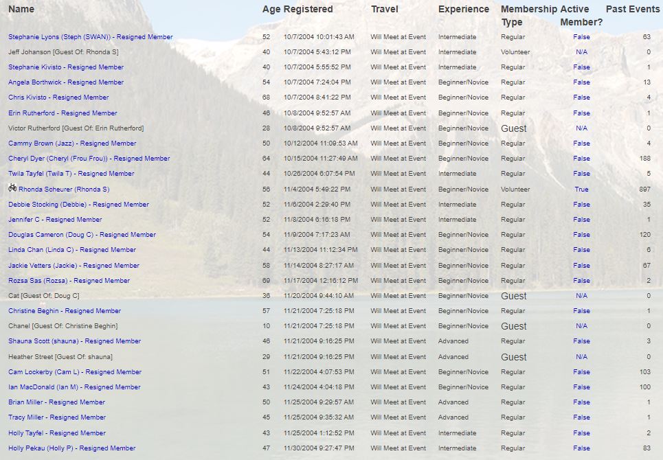Open Cheryl Dyer (Frou Frou) profile link
This screenshot has width=663, height=460.
(x=89, y=159)
